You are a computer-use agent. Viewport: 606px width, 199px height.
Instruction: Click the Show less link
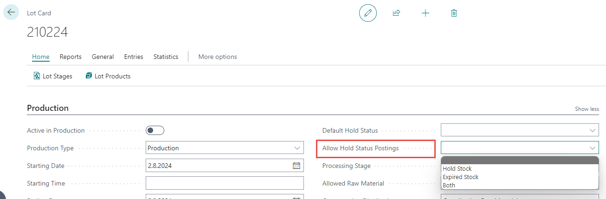click(587, 109)
